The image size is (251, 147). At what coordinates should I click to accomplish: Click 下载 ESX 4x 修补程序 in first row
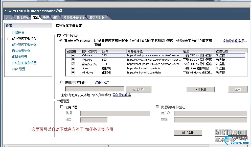pyautogui.click(x=197, y=55)
